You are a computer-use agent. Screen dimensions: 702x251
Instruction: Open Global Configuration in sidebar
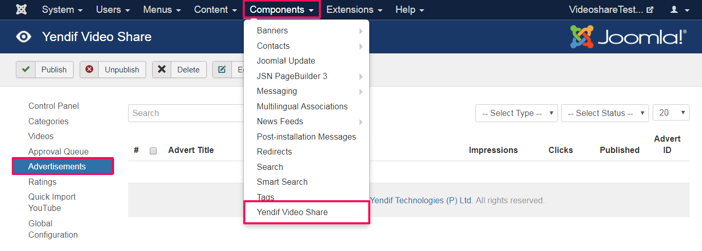point(53,229)
